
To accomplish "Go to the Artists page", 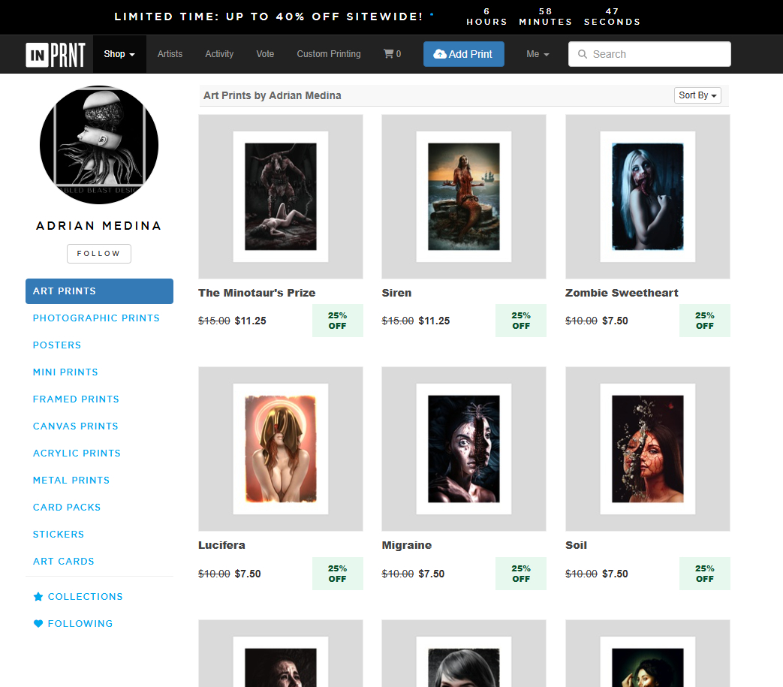I will tap(170, 54).
